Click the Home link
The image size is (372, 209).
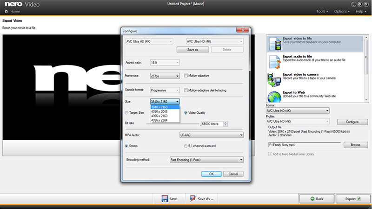pos(15,11)
